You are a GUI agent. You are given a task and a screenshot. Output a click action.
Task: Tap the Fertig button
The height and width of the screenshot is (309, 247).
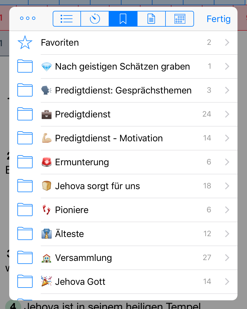coord(218,19)
